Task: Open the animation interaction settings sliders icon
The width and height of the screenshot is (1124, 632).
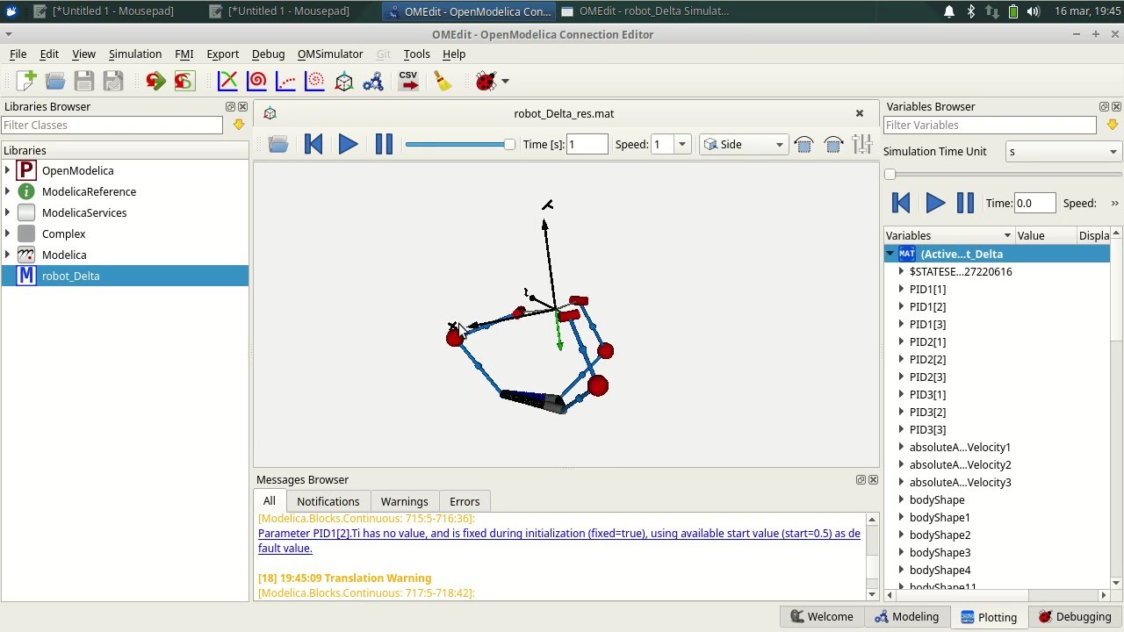Action: 862,144
